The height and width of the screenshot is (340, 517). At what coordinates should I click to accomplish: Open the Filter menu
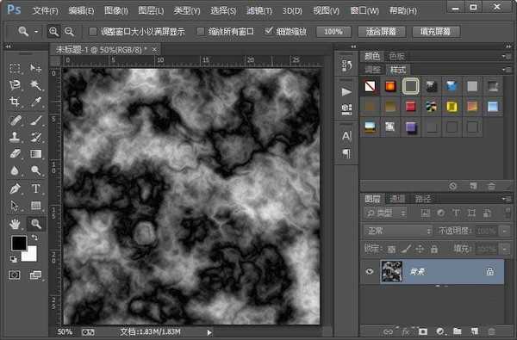[x=259, y=10]
